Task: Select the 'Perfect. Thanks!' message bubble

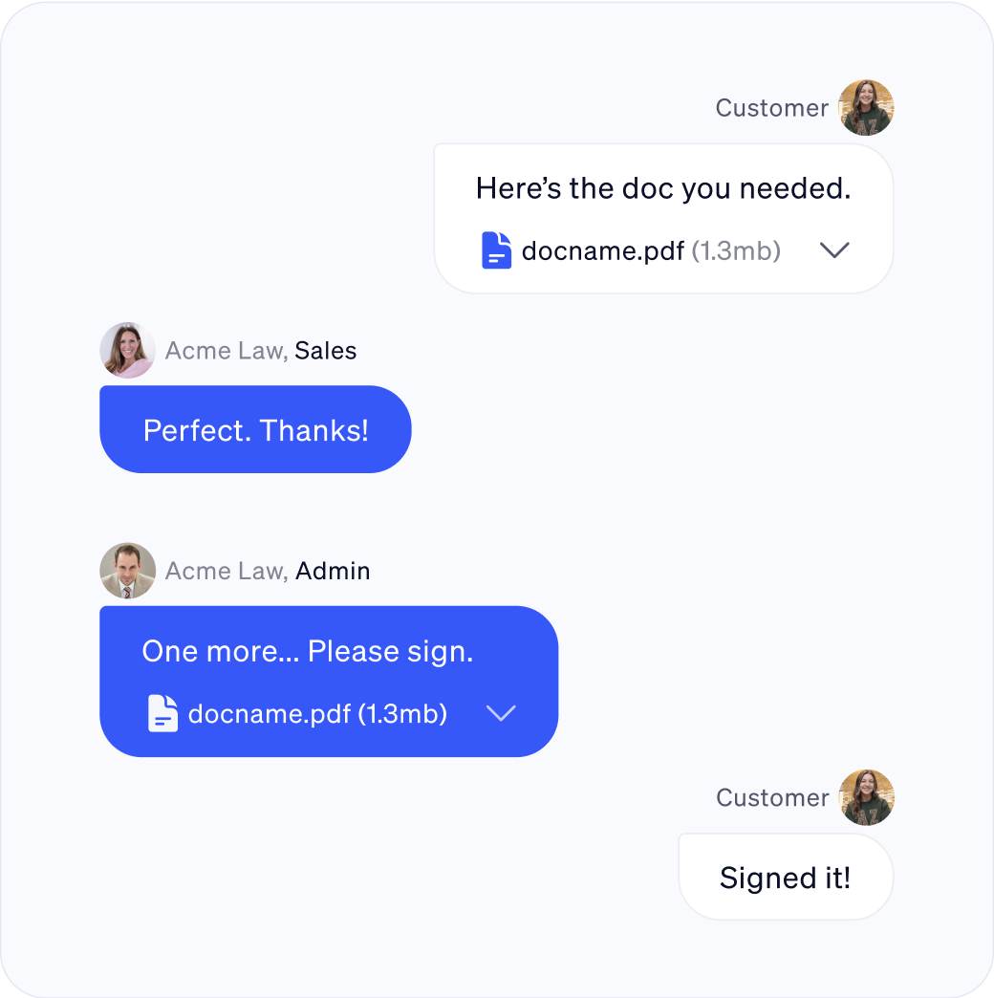Action: pyautogui.click(x=256, y=429)
